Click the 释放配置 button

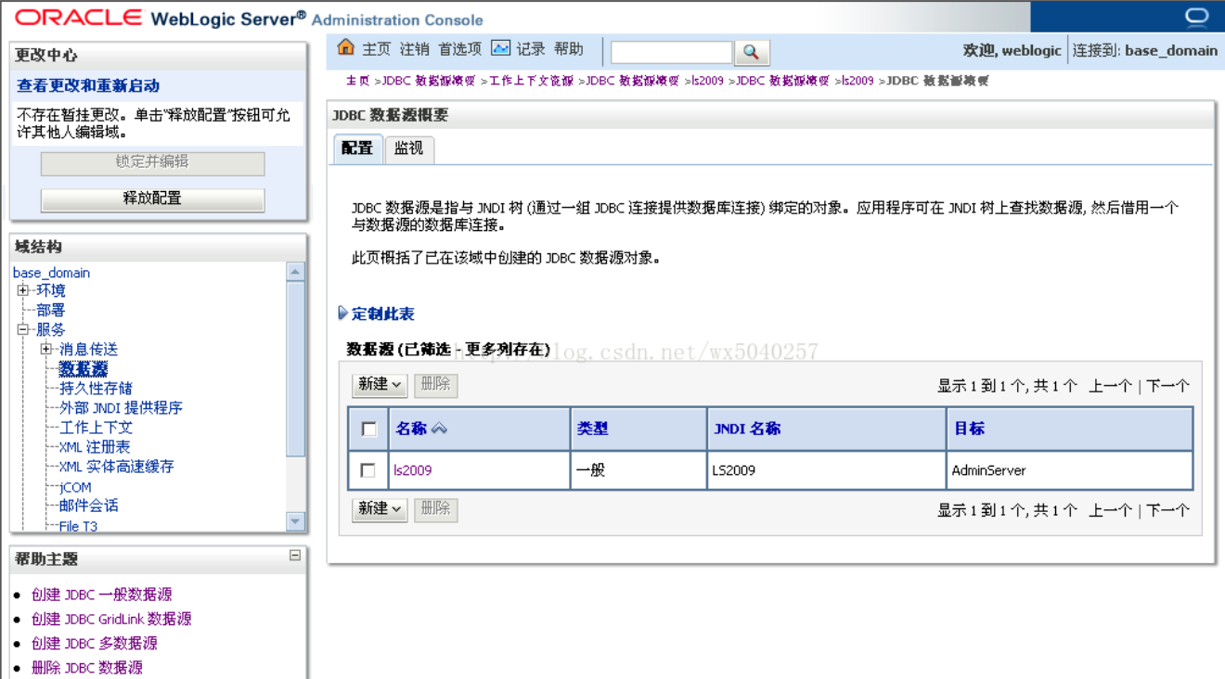tap(152, 199)
